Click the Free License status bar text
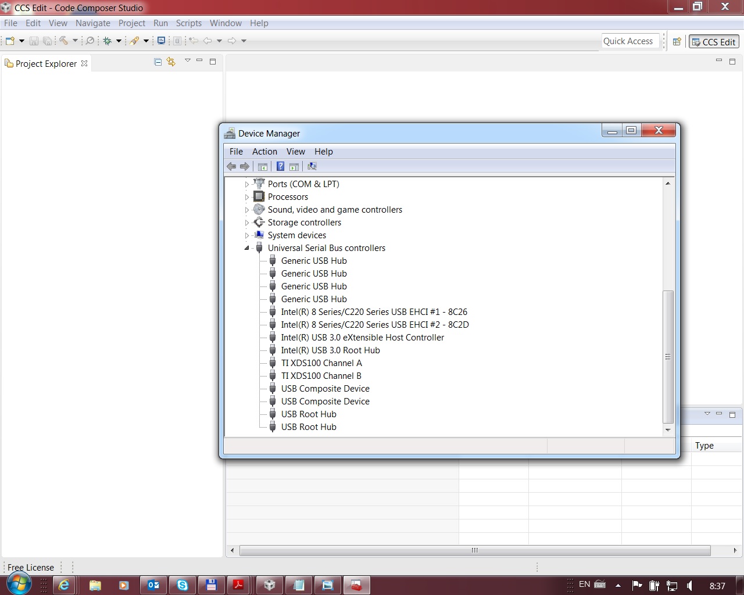The image size is (744, 595). 31,568
